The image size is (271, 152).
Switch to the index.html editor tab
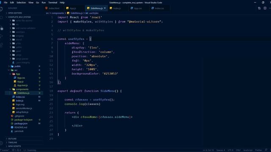(x=54, y=8)
